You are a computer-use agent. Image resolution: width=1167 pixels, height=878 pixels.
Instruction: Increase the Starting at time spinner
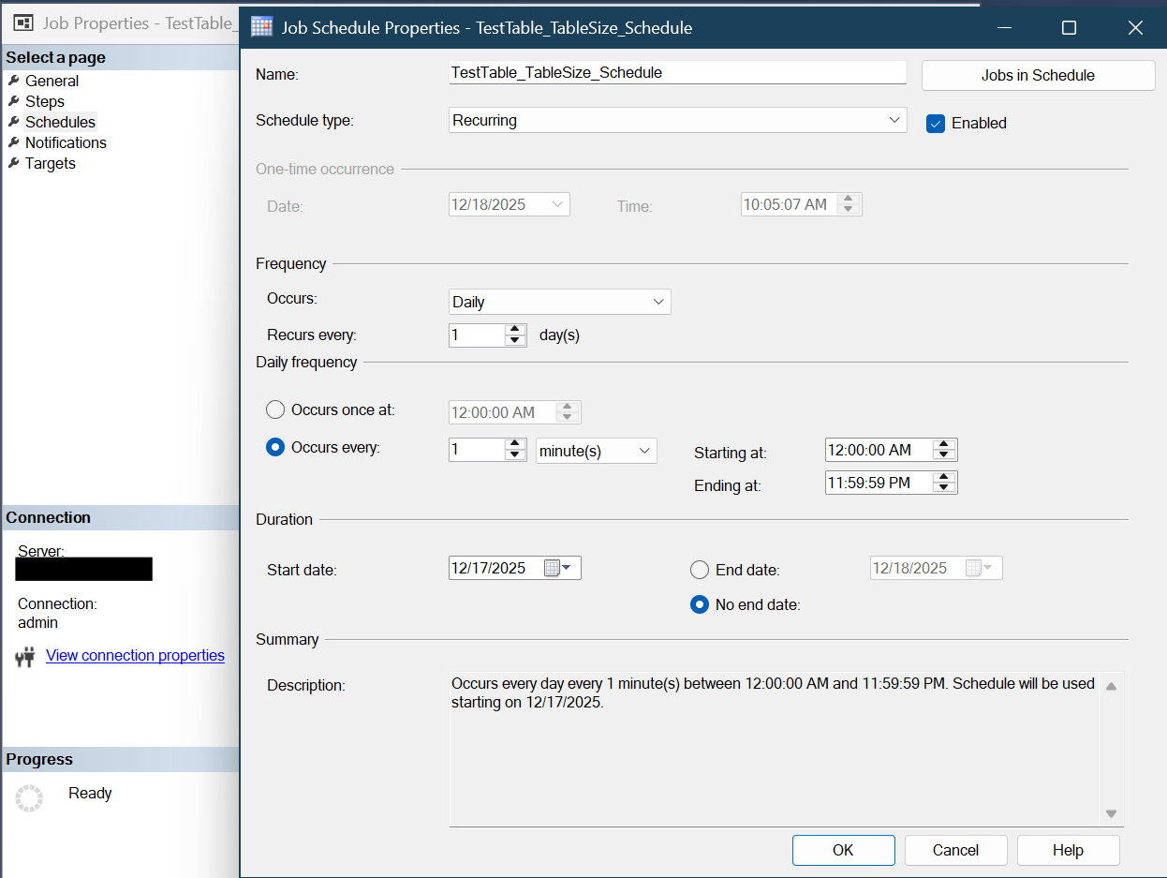tap(945, 444)
